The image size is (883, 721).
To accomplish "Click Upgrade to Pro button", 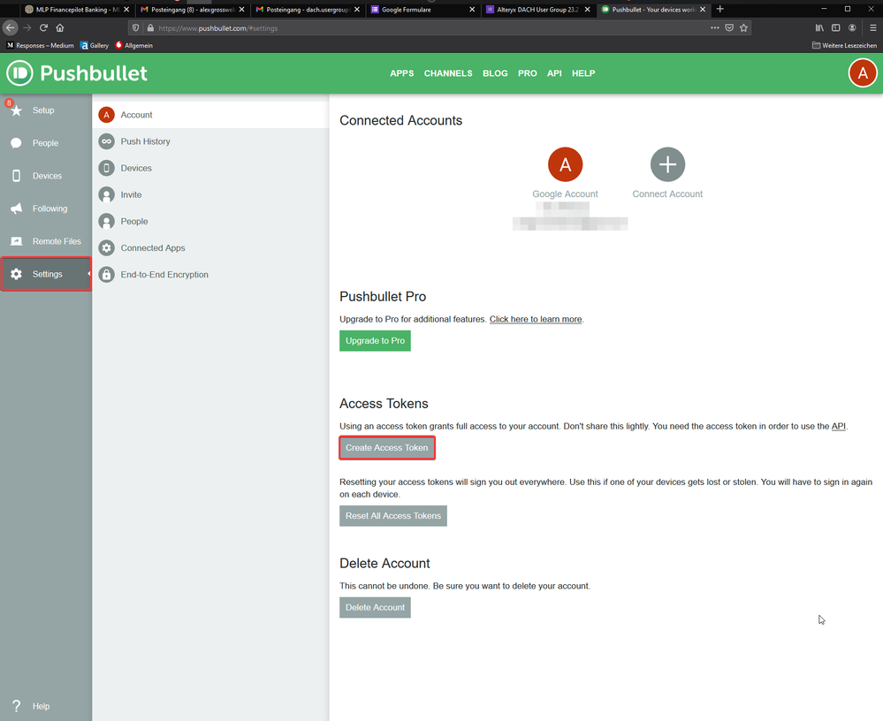I will click(x=375, y=340).
